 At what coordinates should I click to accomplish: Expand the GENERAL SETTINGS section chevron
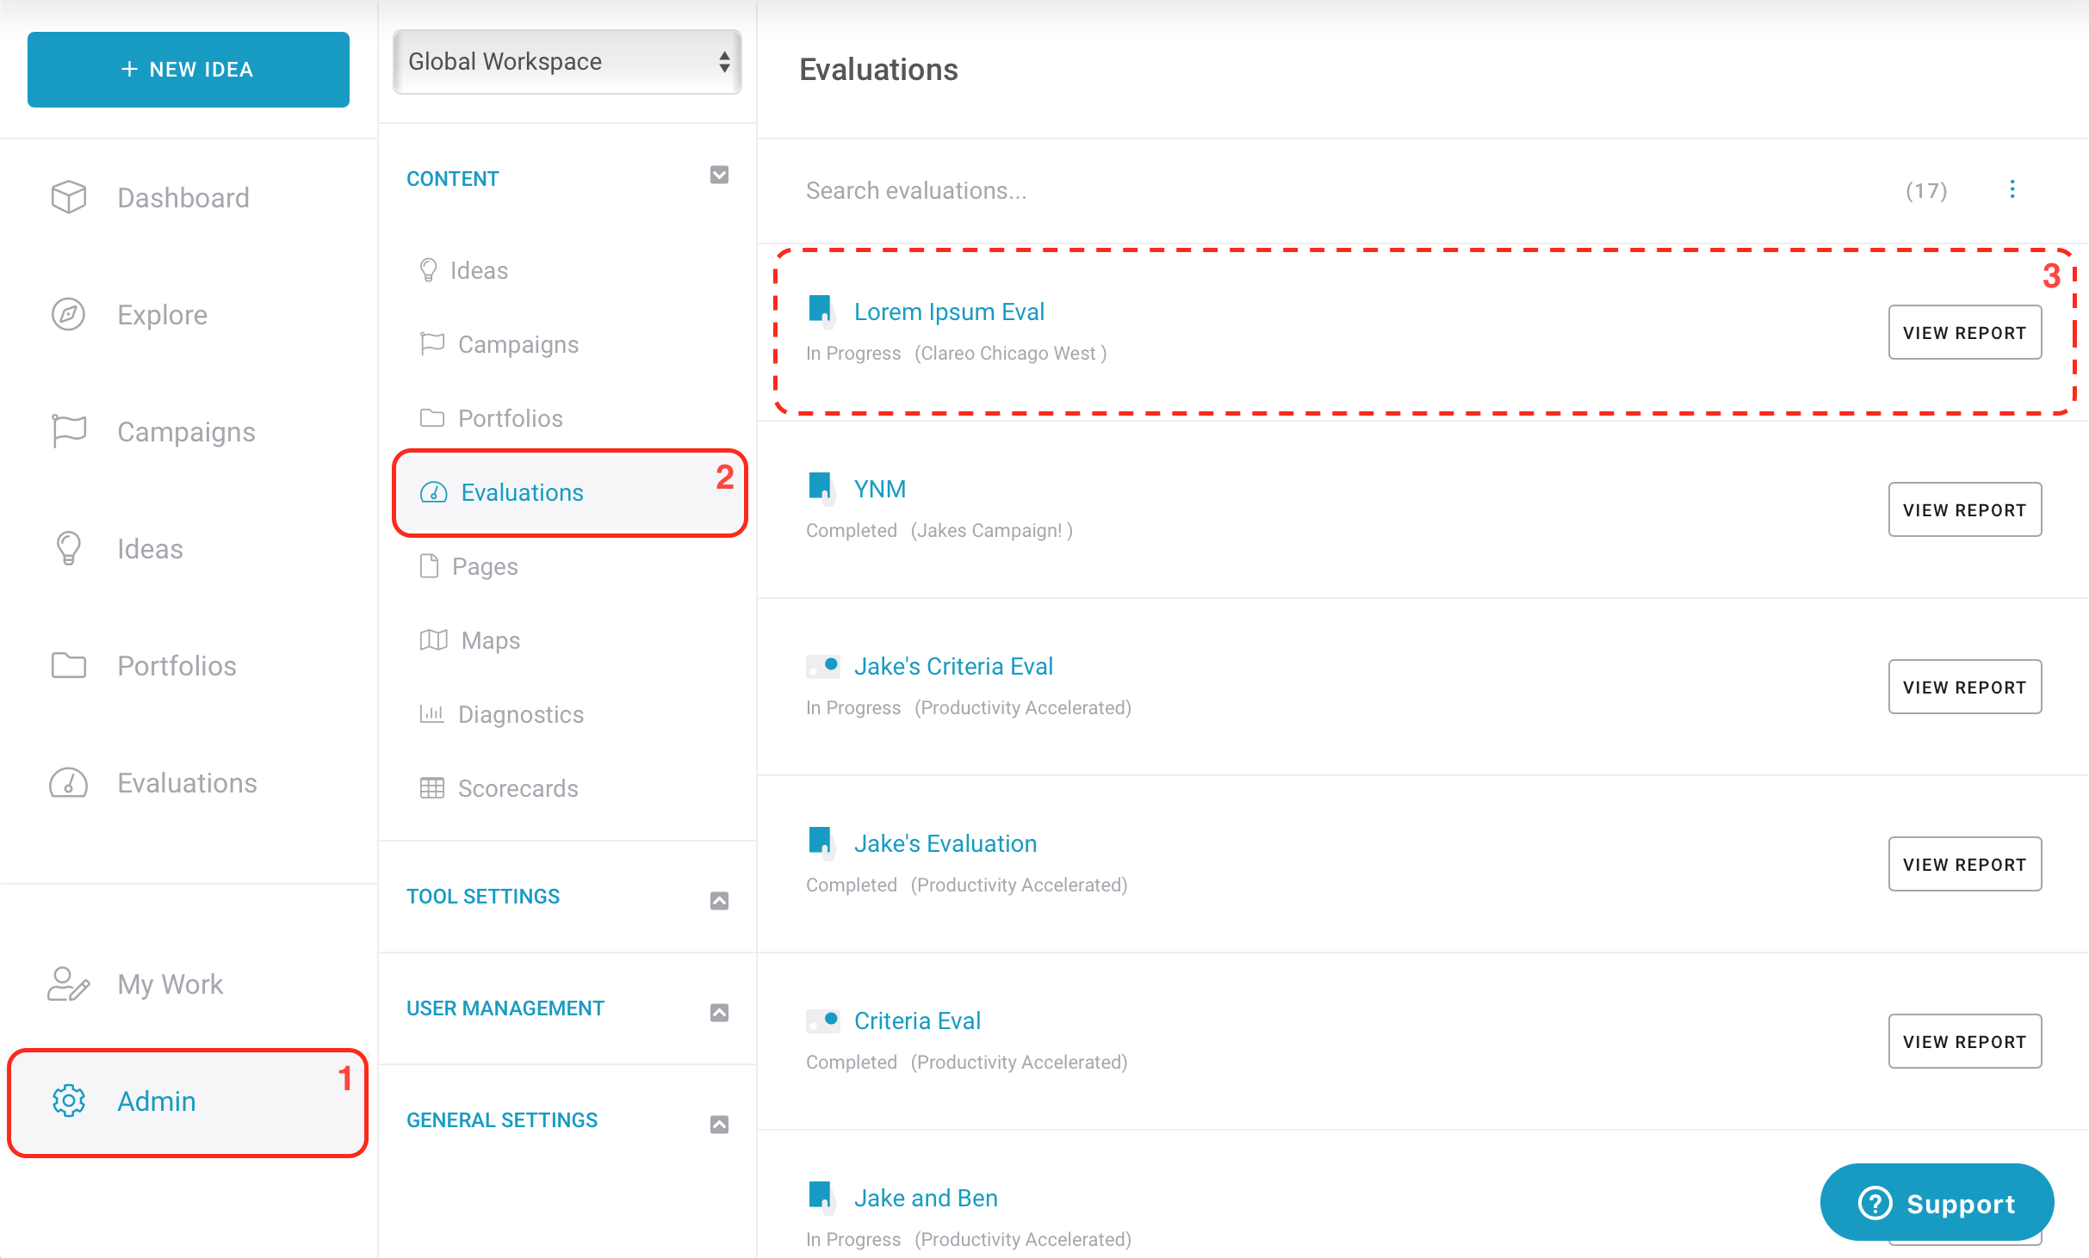[719, 1124]
